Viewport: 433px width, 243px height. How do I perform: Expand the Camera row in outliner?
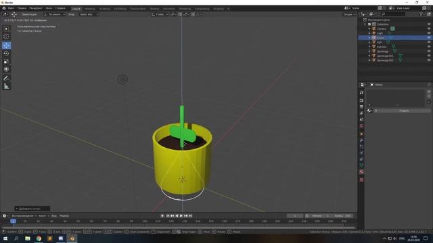pos(369,28)
